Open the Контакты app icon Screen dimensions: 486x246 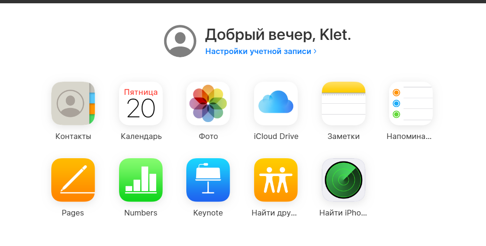click(x=73, y=103)
